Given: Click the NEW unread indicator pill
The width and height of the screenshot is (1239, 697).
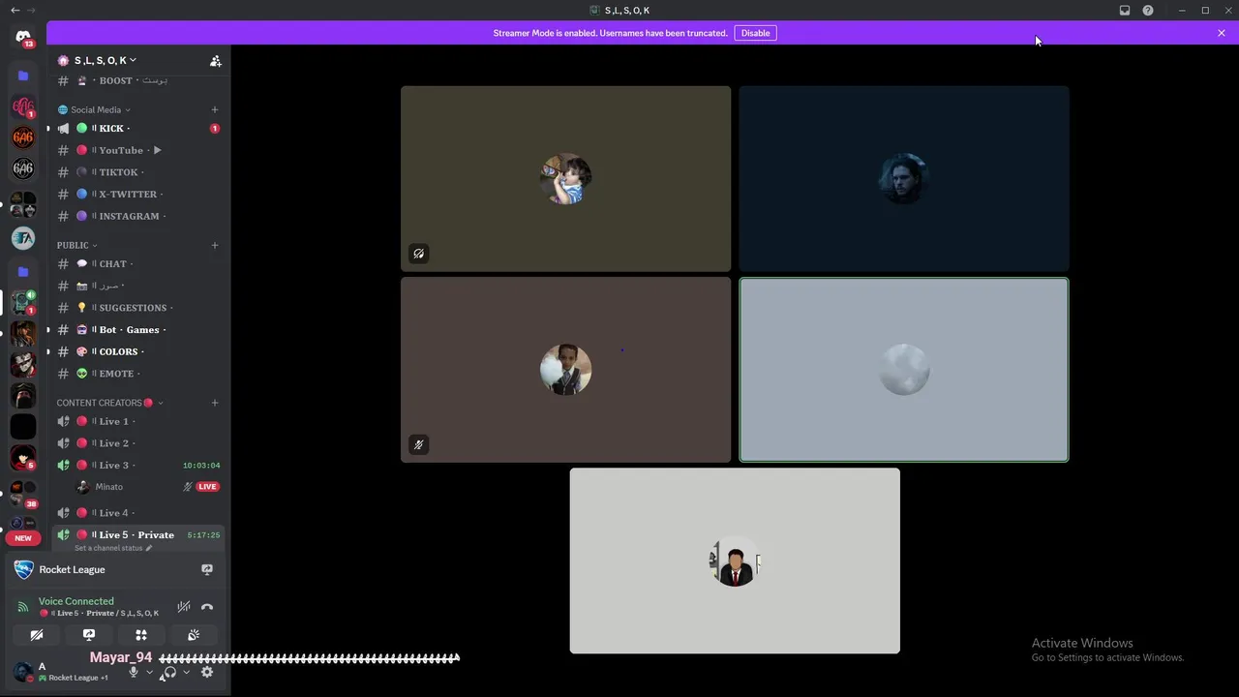Looking at the screenshot, I should pyautogui.click(x=23, y=538).
